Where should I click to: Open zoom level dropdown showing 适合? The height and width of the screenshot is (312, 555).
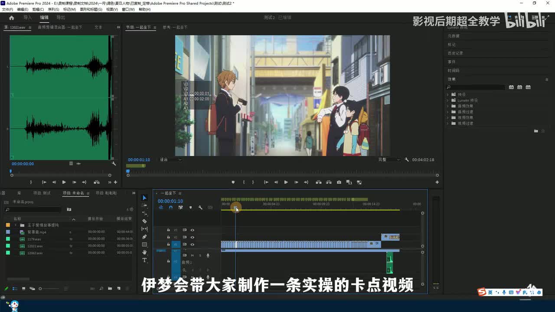[x=170, y=159]
